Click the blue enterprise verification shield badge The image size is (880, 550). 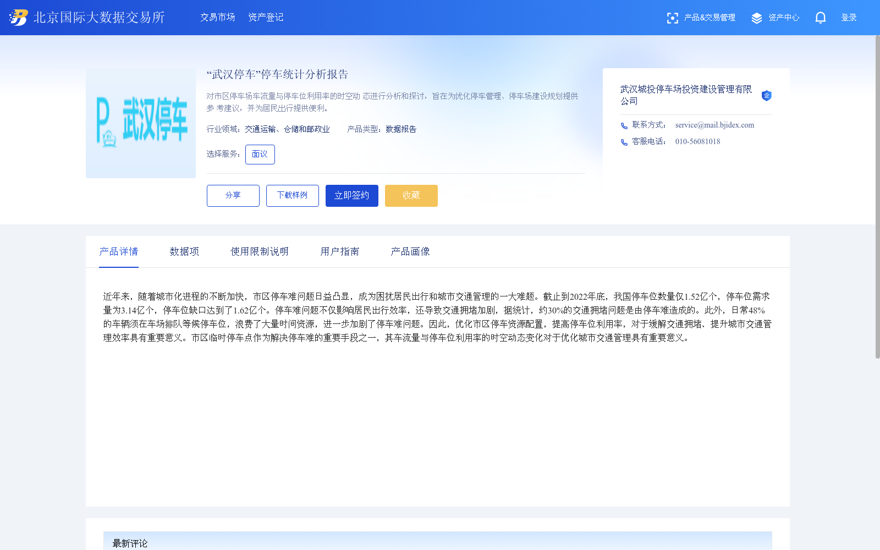(x=767, y=96)
